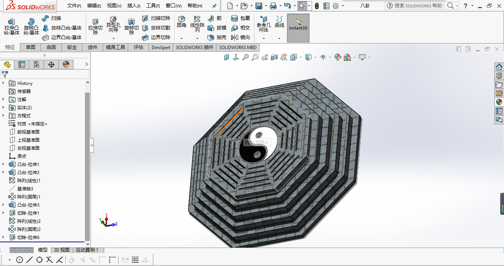504x266 pixels.
Task: Open the Curves dropdown arrow
Action: [x=279, y=38]
